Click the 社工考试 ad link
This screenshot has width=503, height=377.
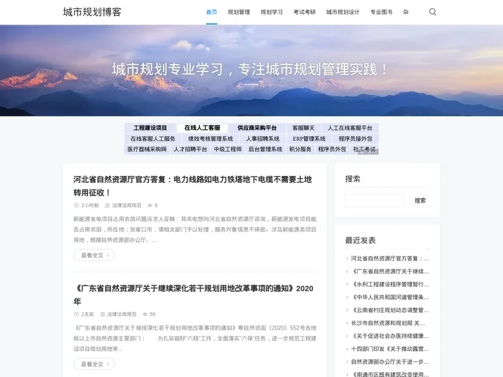364,149
